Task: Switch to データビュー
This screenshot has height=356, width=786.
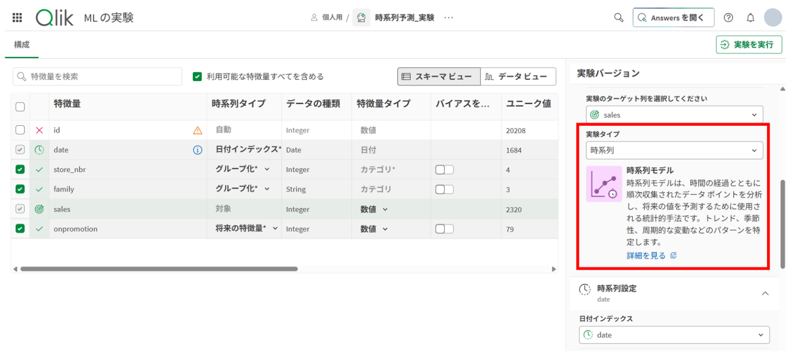Action: click(518, 77)
